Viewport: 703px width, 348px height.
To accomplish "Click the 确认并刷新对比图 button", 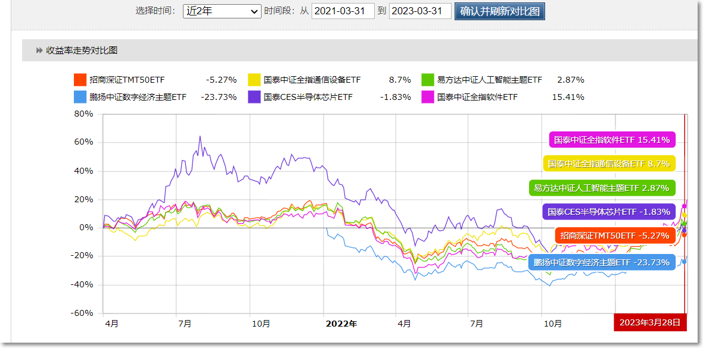I will (499, 11).
